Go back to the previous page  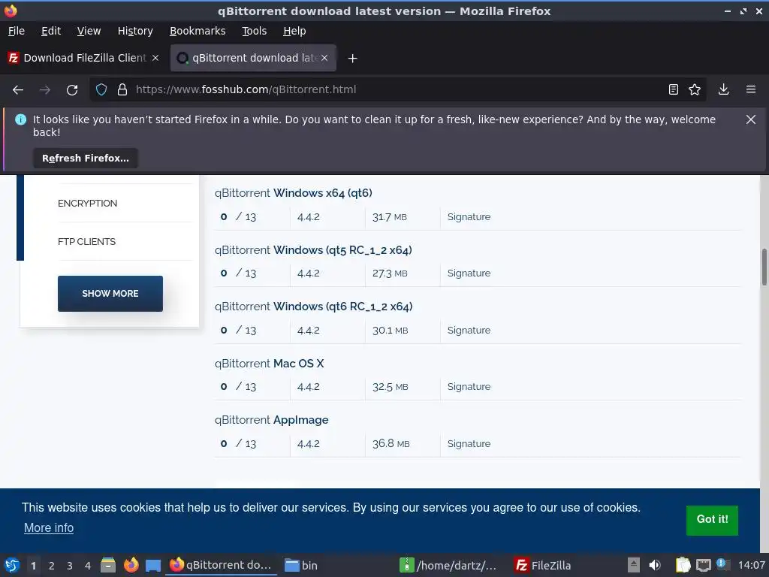point(18,90)
